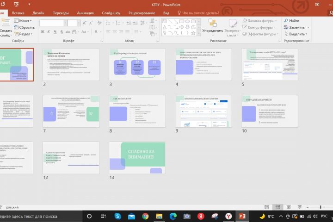Adjust the zoom slider handle
Image resolution: width=333 pixels, height=222 pixels.
(x=321, y=207)
